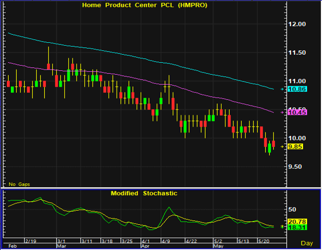Click the cyan 10.86 price label
The width and height of the screenshot is (322, 250).
pos(297,89)
